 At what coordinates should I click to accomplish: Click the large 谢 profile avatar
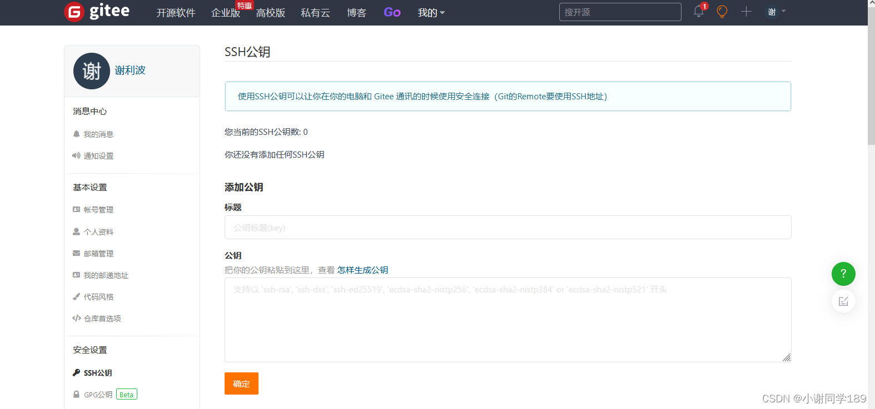pos(92,71)
